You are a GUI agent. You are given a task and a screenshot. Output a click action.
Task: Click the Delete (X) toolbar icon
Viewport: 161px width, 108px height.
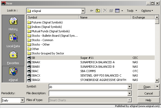(105, 11)
